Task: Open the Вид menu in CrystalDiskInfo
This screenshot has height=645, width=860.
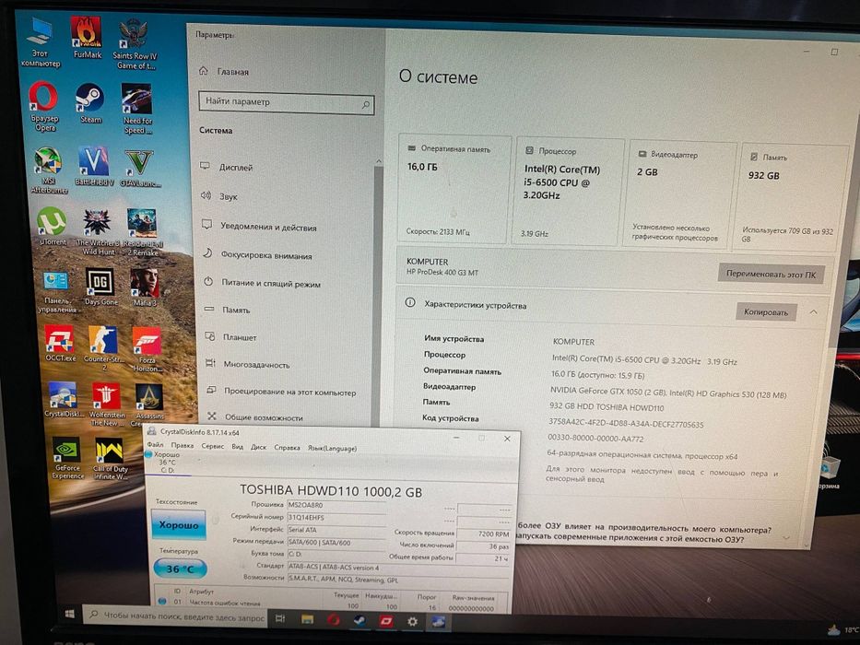Action: pos(237,447)
